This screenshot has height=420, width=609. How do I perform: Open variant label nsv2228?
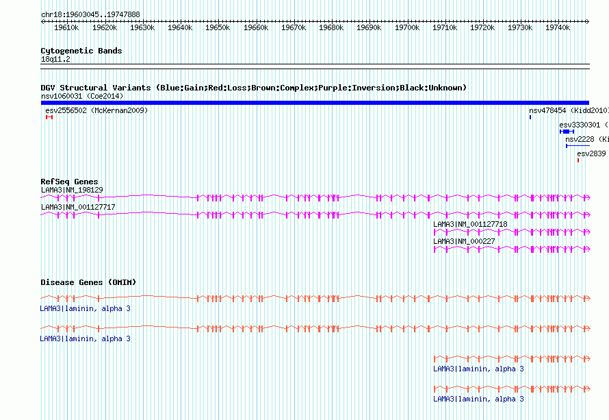[580, 139]
